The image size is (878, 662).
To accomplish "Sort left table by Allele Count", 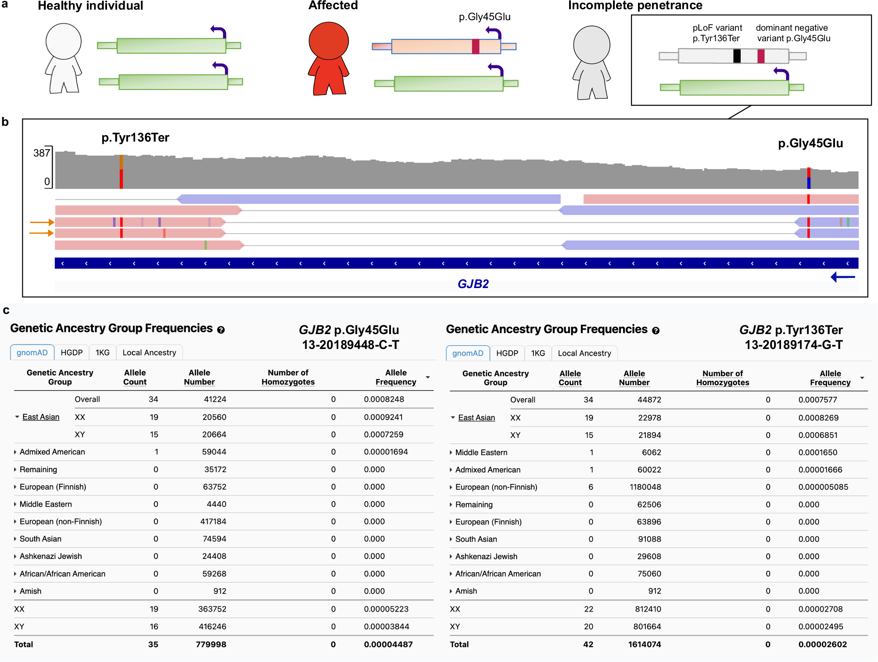I will (x=135, y=377).
